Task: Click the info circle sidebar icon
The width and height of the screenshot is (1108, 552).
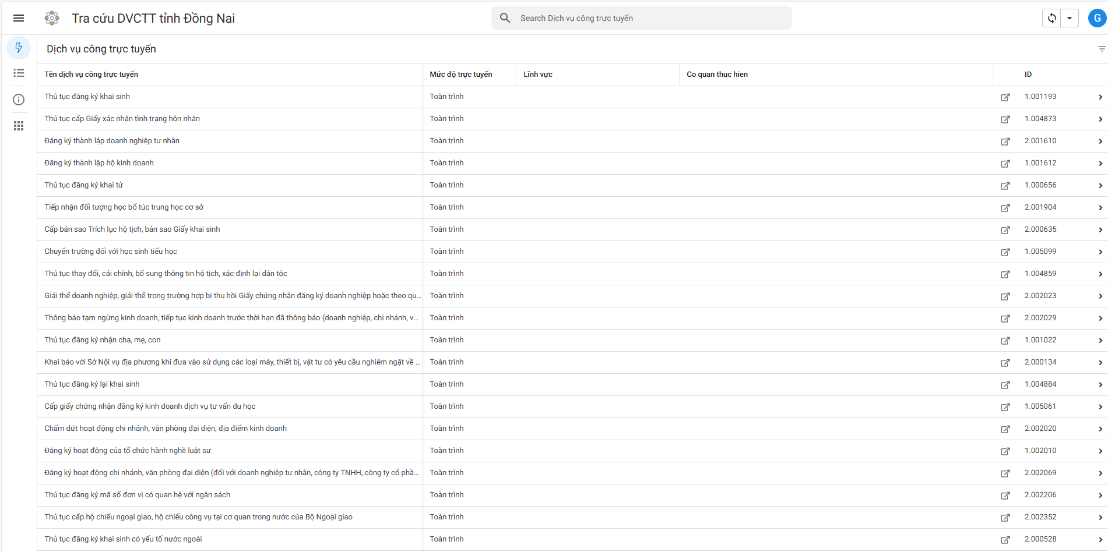Action: pyautogui.click(x=19, y=100)
